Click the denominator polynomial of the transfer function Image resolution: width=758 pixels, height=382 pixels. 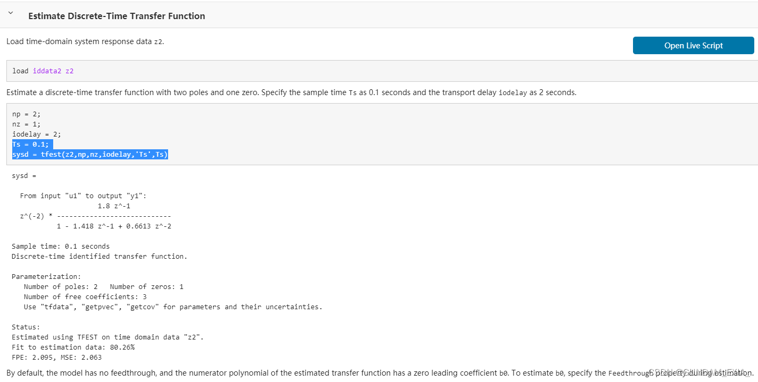point(114,226)
